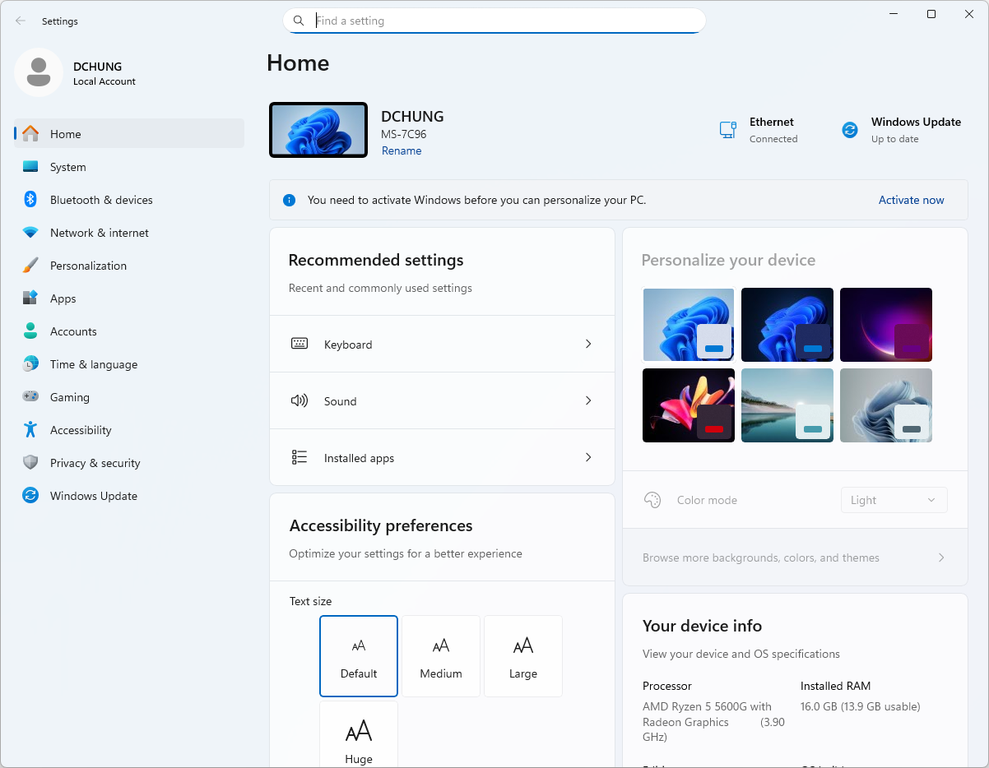The width and height of the screenshot is (989, 768).
Task: Click the PC desktop preview thumbnail
Action: (x=318, y=130)
